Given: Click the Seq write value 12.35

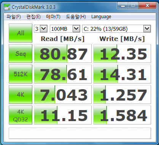Looking at the screenshot, I should [122, 54].
